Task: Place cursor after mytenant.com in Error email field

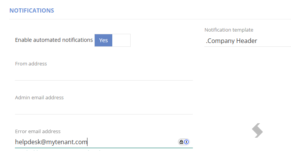Action: [x=87, y=142]
